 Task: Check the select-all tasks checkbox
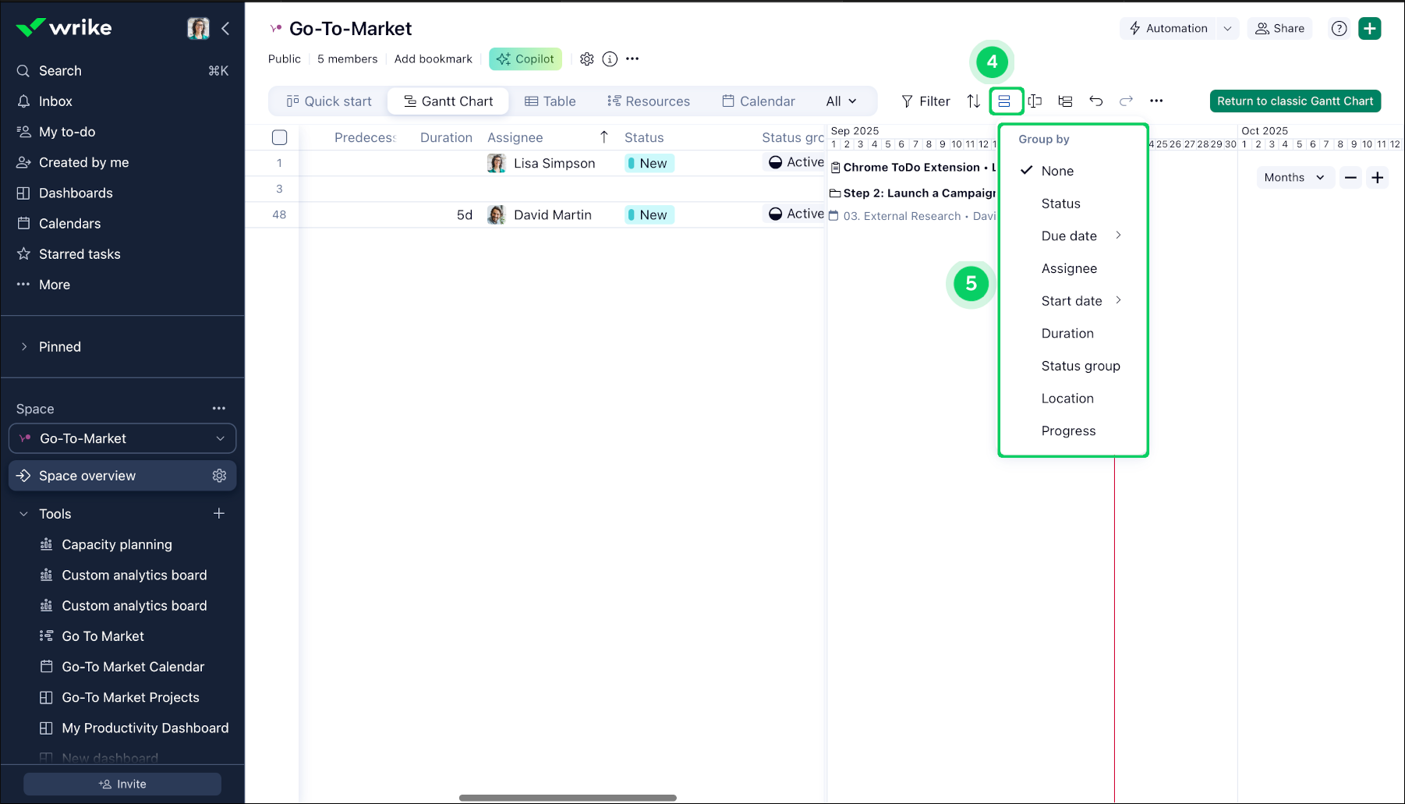(x=280, y=137)
